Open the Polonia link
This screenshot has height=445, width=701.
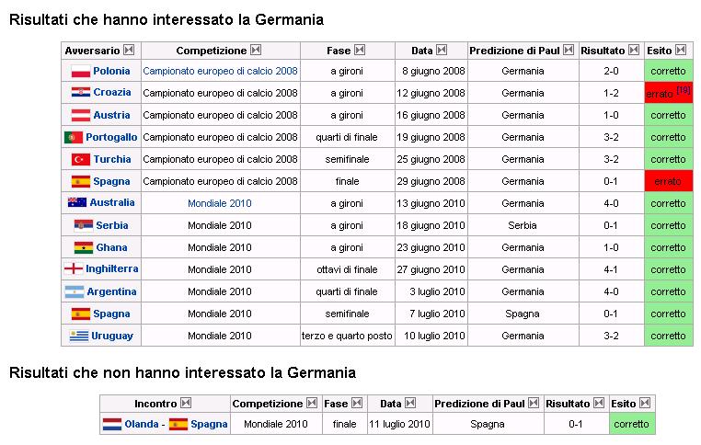coord(111,71)
